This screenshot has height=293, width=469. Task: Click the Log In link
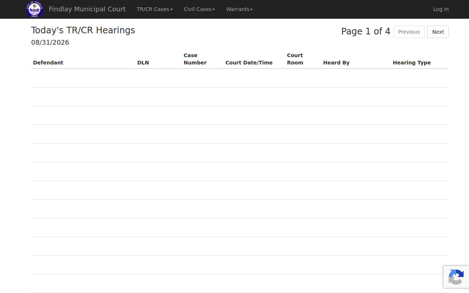click(x=441, y=9)
